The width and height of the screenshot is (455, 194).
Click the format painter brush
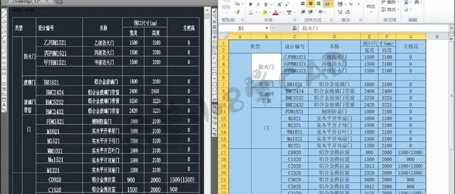click(x=237, y=12)
